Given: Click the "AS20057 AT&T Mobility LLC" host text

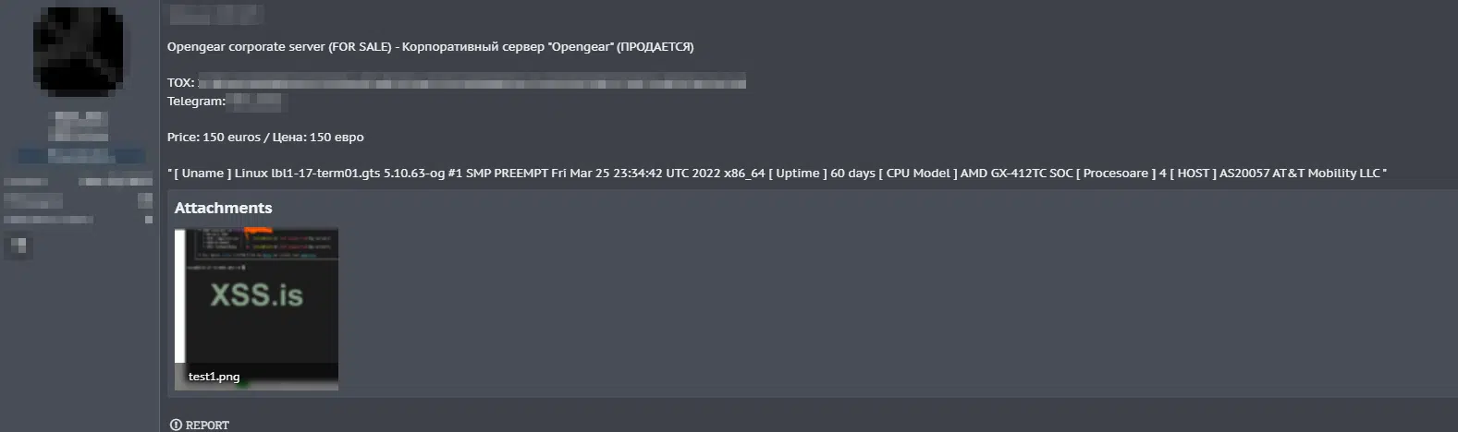Looking at the screenshot, I should pyautogui.click(x=1300, y=174).
